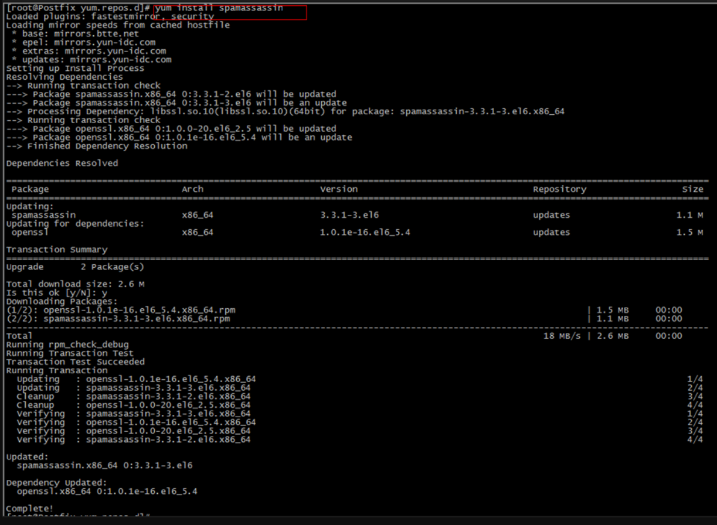Click the 'Upgrade 2 Package(s)' line
The height and width of the screenshot is (525, 717).
tap(76, 268)
